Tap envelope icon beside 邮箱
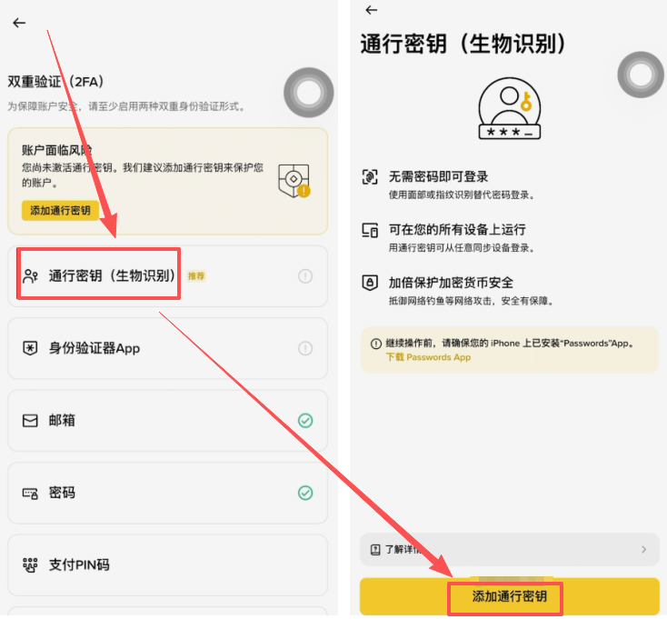Screen dimensions: 667x619 point(30,421)
